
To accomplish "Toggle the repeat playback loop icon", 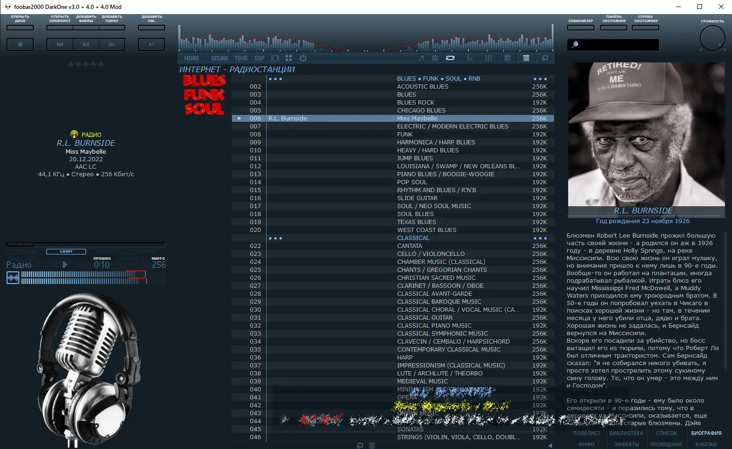I will 450,58.
